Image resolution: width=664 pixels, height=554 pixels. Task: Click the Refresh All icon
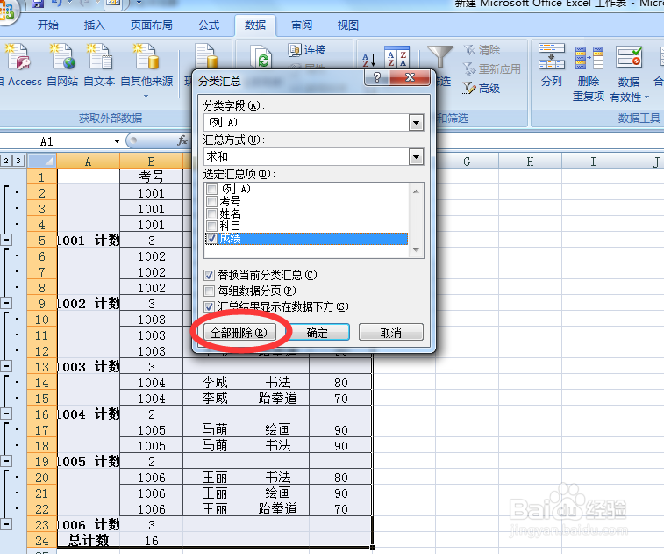(x=261, y=57)
